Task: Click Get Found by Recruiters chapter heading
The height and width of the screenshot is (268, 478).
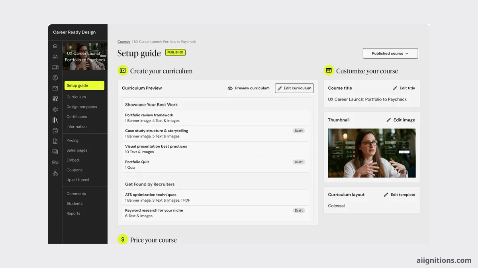Action: pos(150,184)
